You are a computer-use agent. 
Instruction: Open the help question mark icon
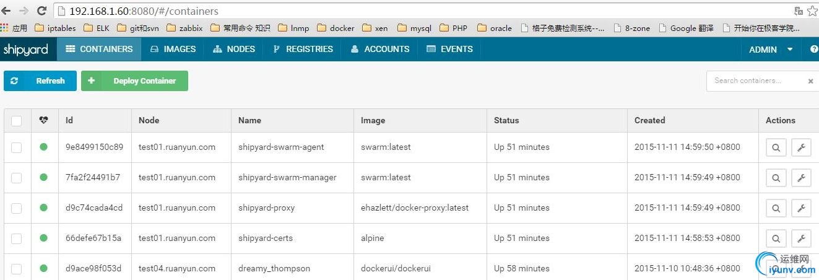pyautogui.click(x=813, y=50)
